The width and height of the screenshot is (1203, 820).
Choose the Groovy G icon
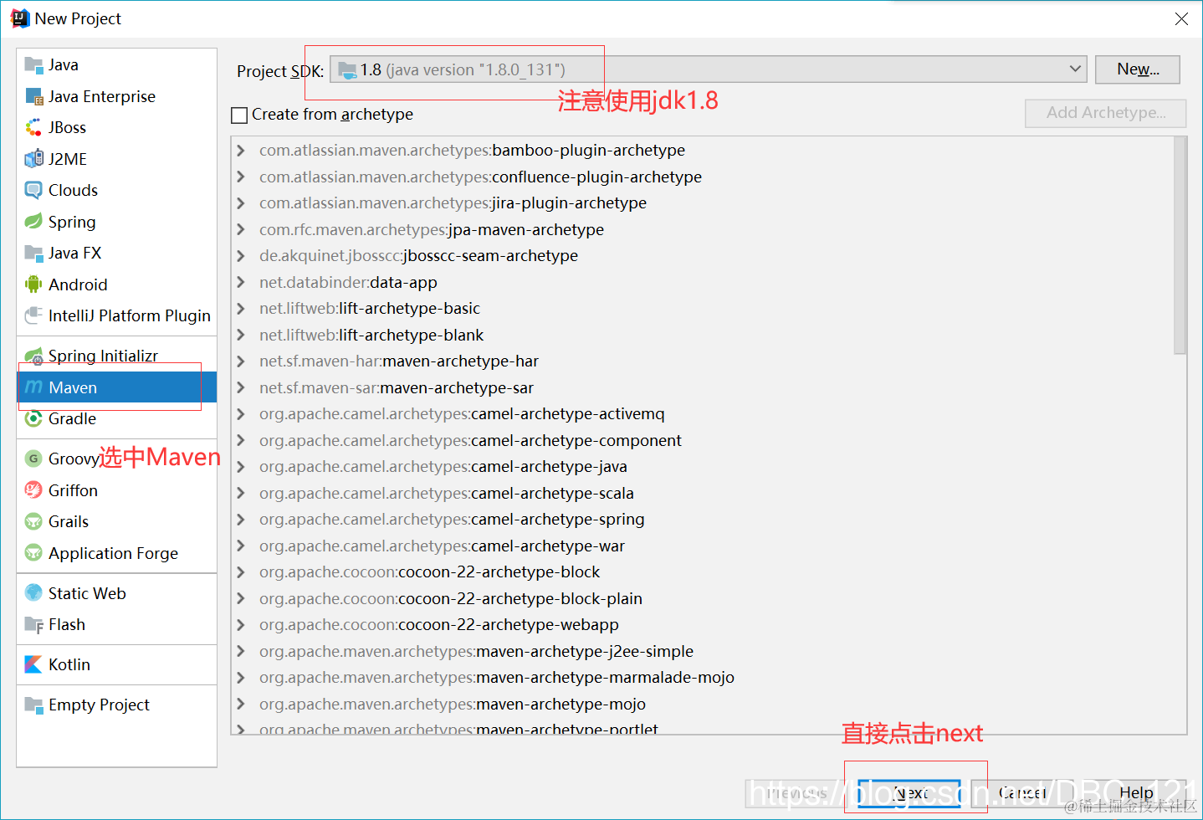[x=33, y=459]
